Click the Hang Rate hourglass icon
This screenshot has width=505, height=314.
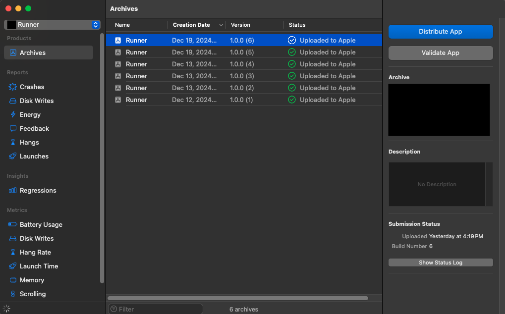[x=13, y=252]
